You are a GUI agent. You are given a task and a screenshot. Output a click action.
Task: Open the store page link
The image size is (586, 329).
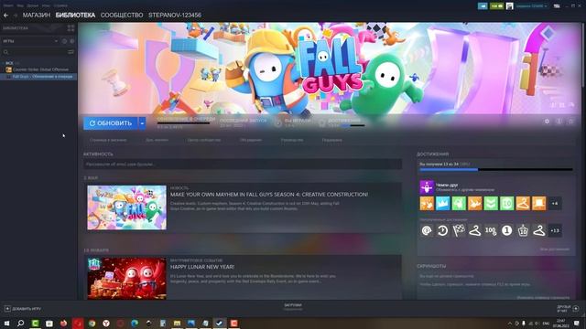pyautogui.click(x=108, y=140)
